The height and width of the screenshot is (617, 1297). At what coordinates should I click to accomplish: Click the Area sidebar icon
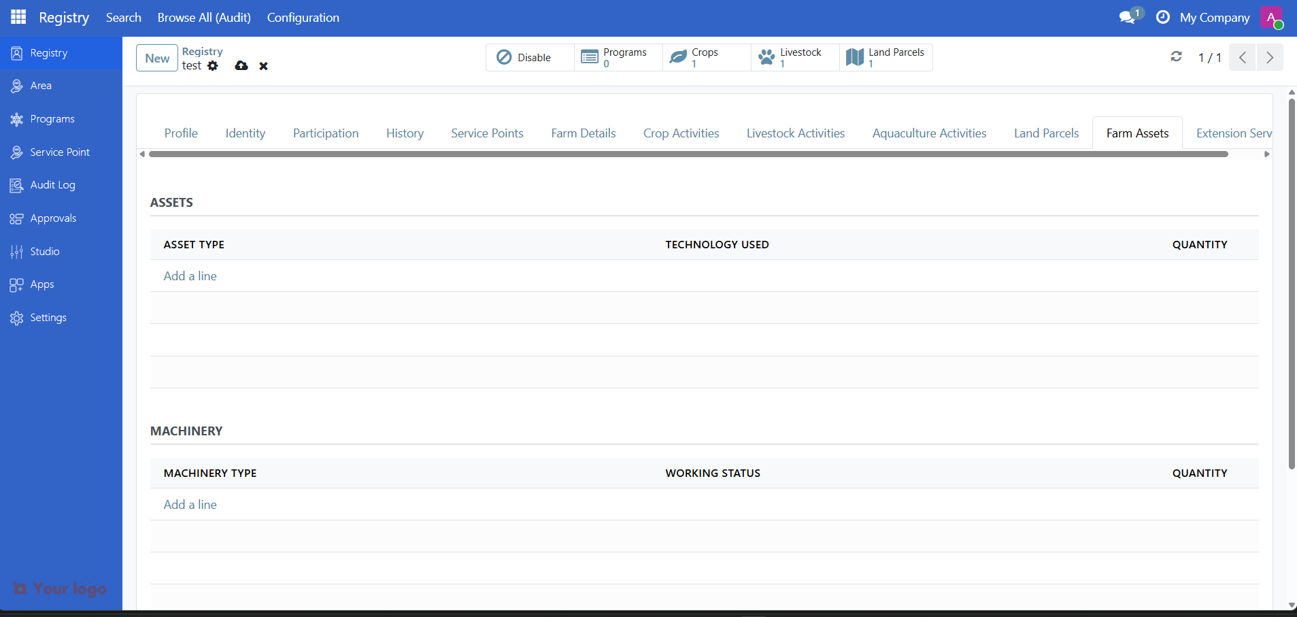(17, 86)
